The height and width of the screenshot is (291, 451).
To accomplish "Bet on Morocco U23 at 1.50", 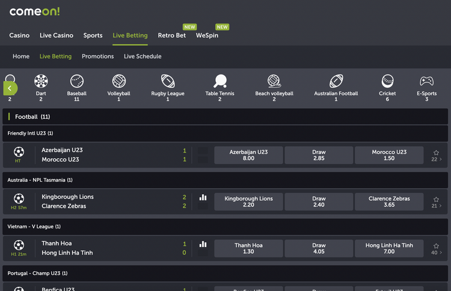I will 389,155.
